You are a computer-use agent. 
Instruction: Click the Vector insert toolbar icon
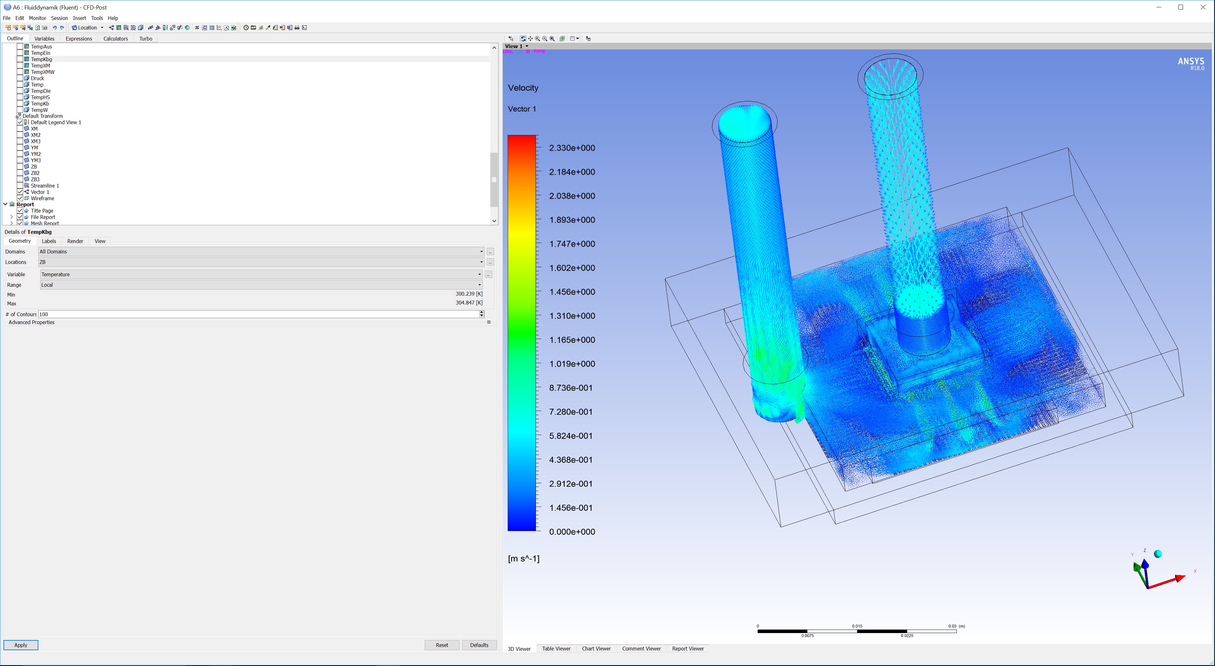111,28
